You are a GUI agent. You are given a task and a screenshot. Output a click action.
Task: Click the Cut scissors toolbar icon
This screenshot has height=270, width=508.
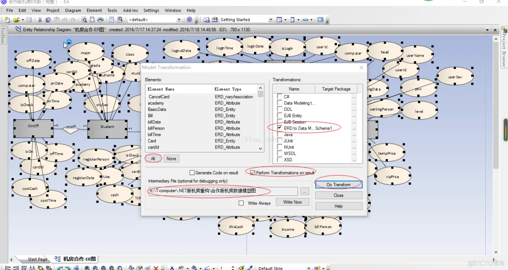(x=40, y=20)
